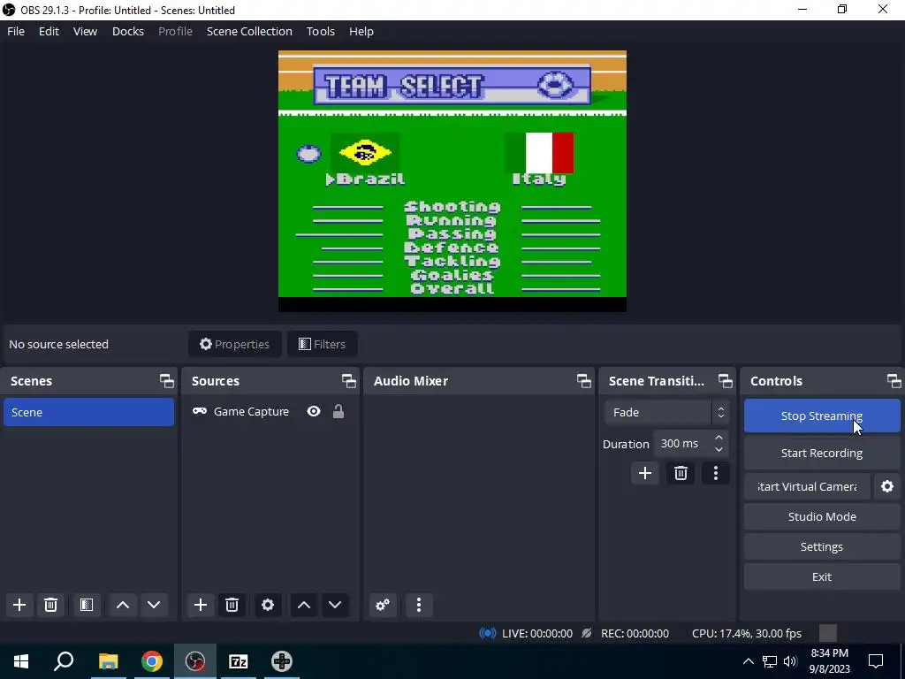Move scene down arrow in Scenes dock
Screen dimensions: 905x679
(154, 605)
